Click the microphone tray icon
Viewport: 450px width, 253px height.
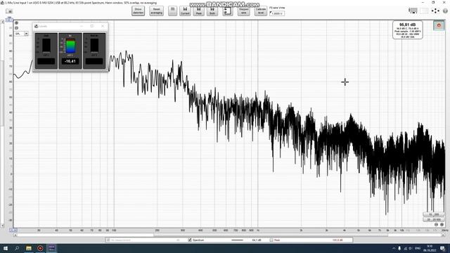coord(399,248)
